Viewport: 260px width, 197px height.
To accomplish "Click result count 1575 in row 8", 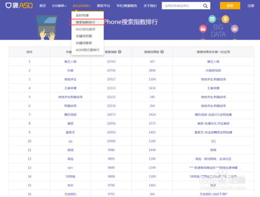I will pos(152,123).
